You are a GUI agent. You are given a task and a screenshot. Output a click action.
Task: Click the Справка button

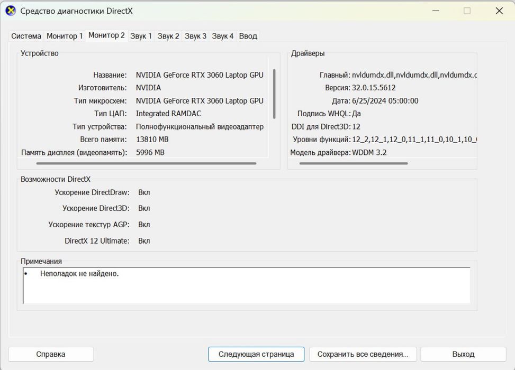point(51,354)
